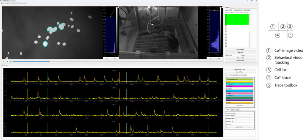
Task: Click the play button under the calcium video
Action: pyautogui.click(x=7, y=61)
